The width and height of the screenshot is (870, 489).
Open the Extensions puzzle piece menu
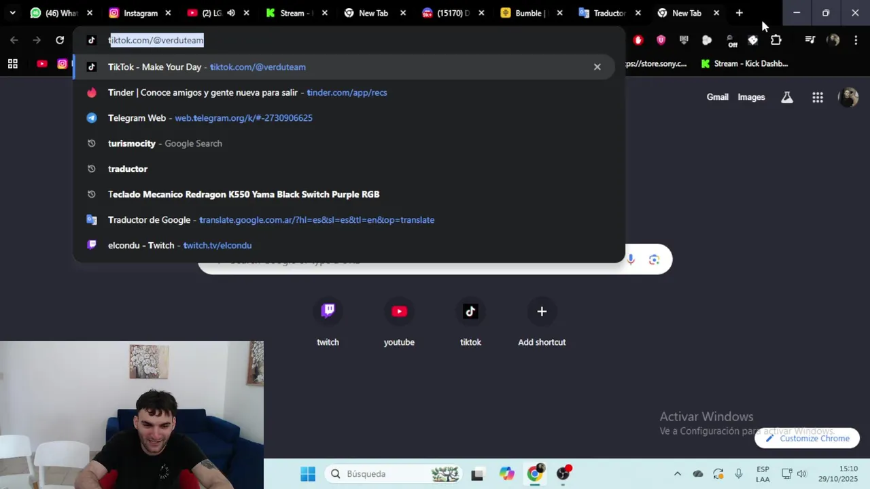776,40
